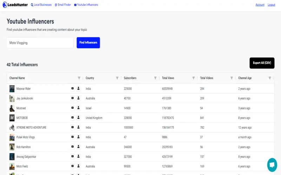Select the Mostreet channel name

[x=21, y=108]
